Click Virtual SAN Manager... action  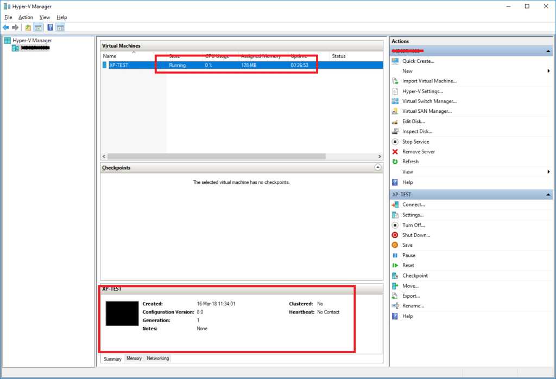(427, 111)
